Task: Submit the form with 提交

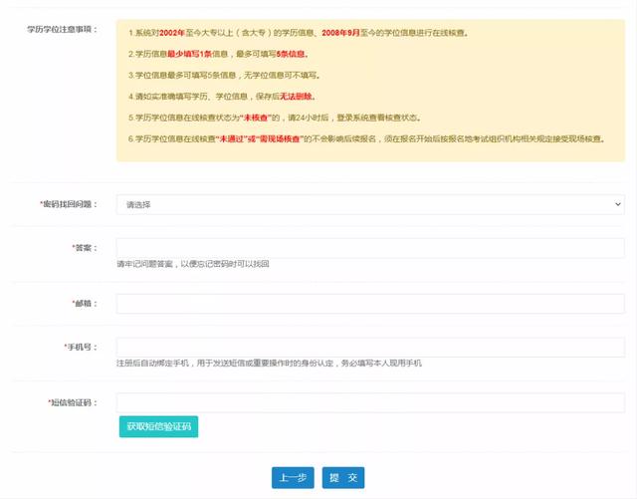Action: pyautogui.click(x=344, y=478)
